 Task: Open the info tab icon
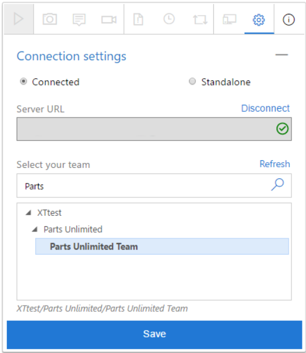(x=289, y=20)
